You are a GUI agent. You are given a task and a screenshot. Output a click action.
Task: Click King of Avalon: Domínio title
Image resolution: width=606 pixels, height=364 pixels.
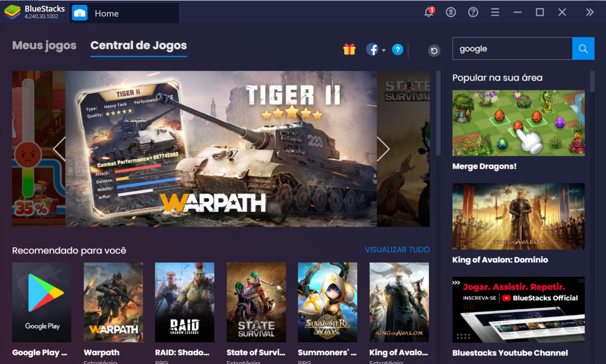(500, 260)
